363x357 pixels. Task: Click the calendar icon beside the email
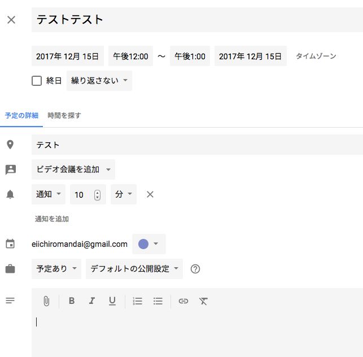pos(10,243)
